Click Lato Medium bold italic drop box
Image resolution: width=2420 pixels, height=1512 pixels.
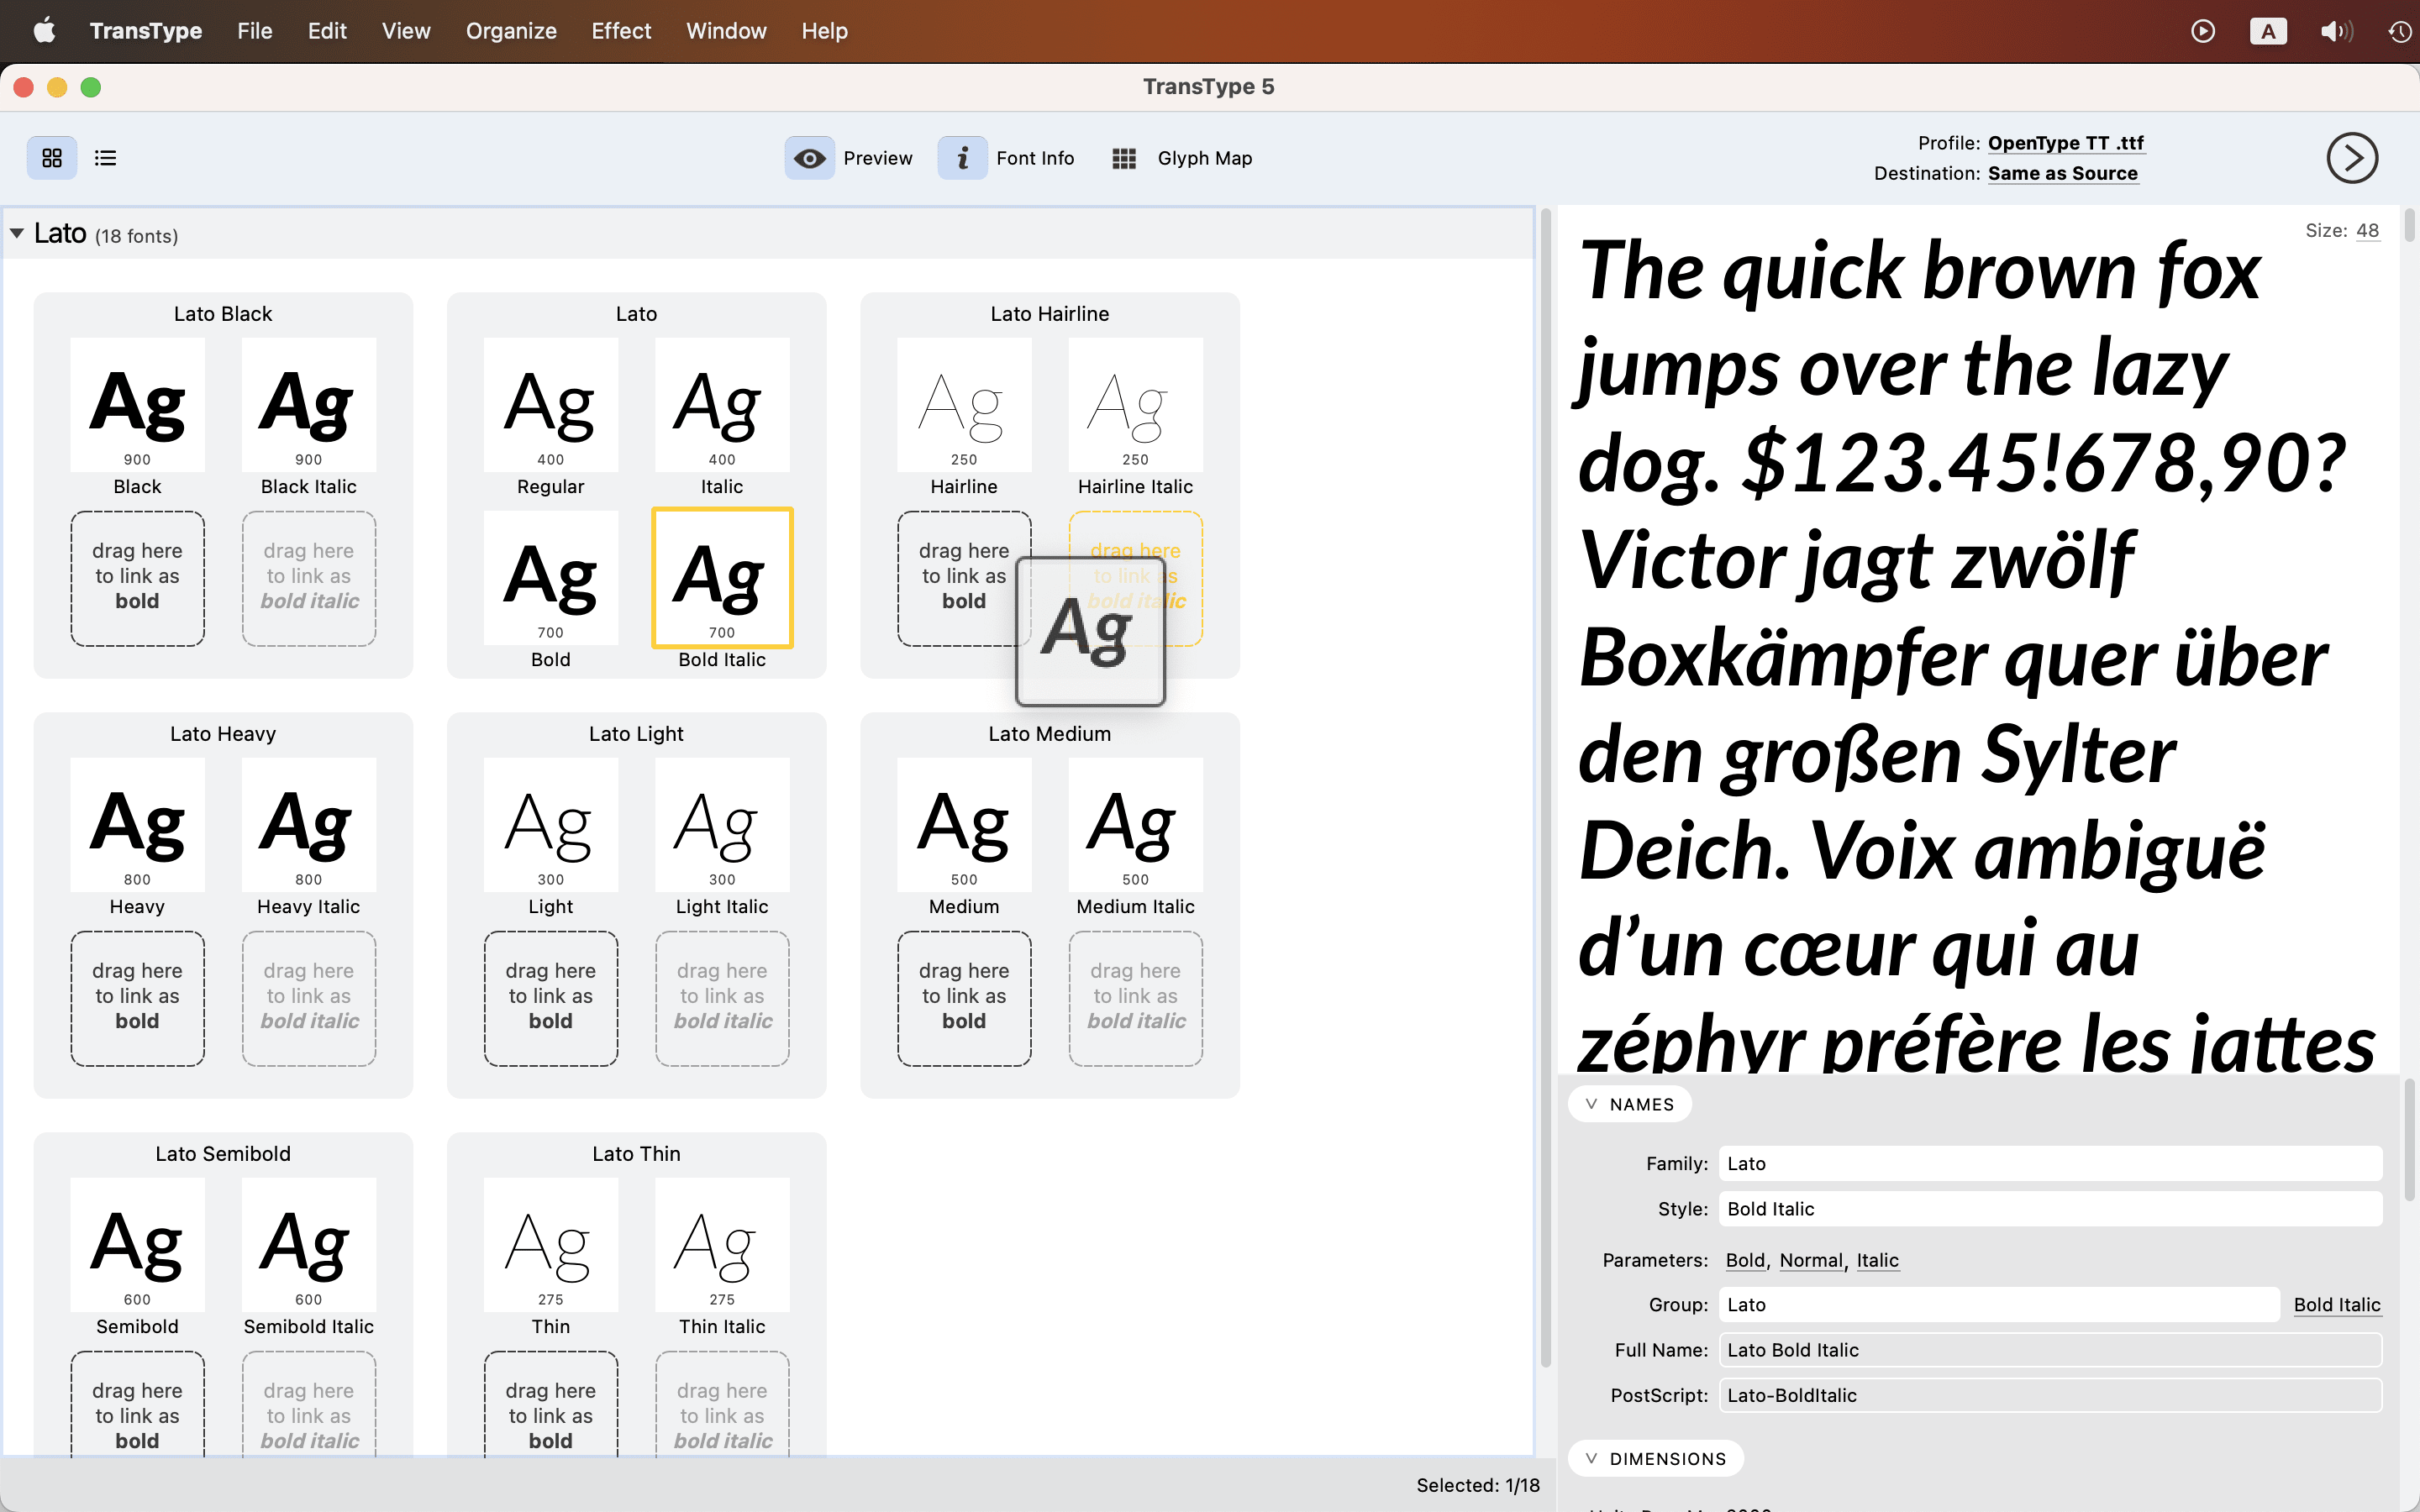point(1135,998)
